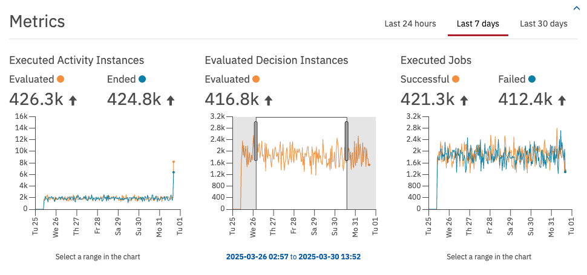The width and height of the screenshot is (587, 275).
Task: Click the orange peak data point in Activity chart
Action: (x=174, y=162)
